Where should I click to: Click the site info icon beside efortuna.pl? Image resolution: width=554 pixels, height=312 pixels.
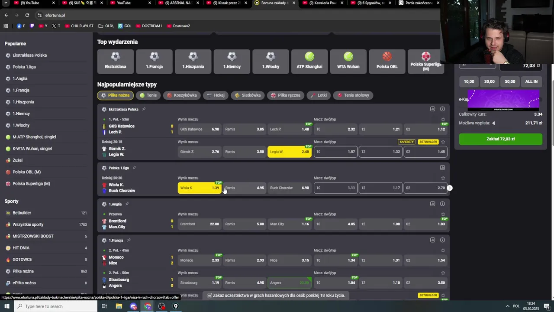point(39,15)
